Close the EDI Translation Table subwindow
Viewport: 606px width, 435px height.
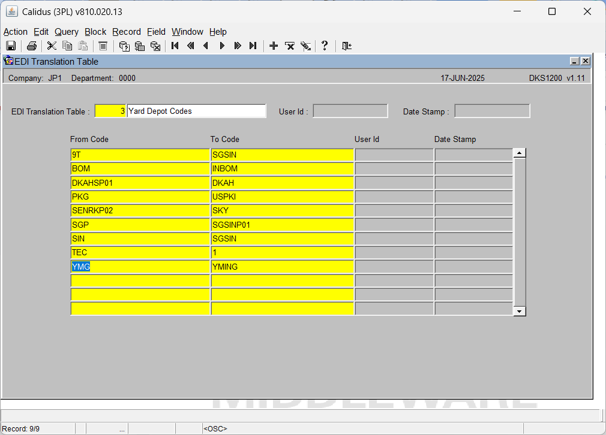pyautogui.click(x=586, y=61)
